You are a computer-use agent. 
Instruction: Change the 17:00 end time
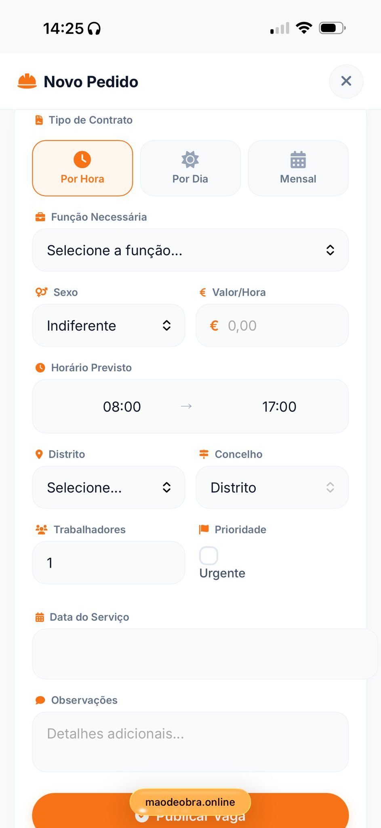(x=279, y=407)
